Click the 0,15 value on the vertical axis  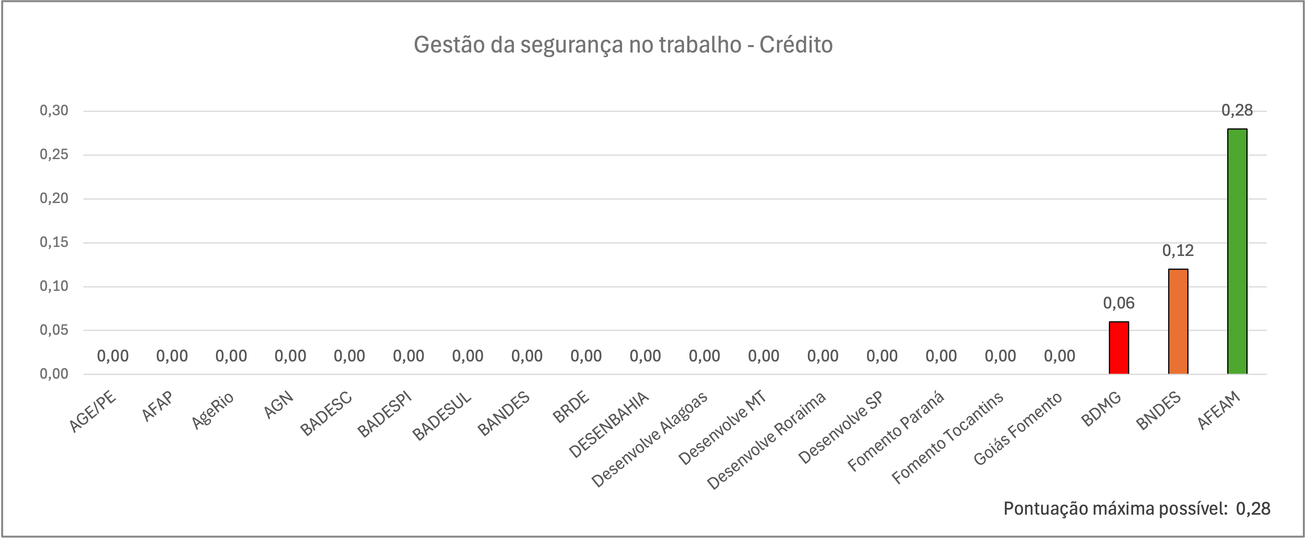point(54,242)
